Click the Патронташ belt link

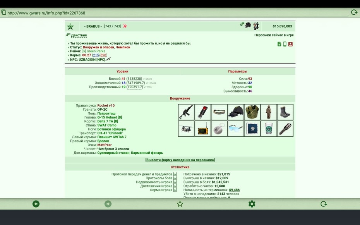[106, 113]
